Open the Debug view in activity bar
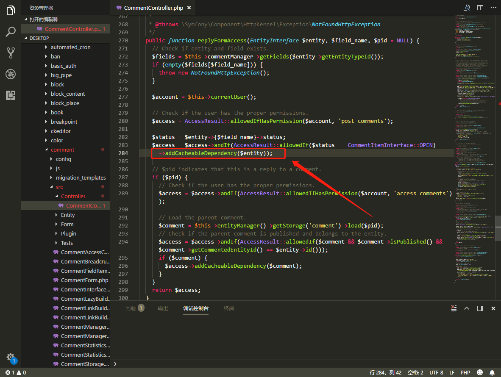The width and height of the screenshot is (501, 377). tap(11, 74)
